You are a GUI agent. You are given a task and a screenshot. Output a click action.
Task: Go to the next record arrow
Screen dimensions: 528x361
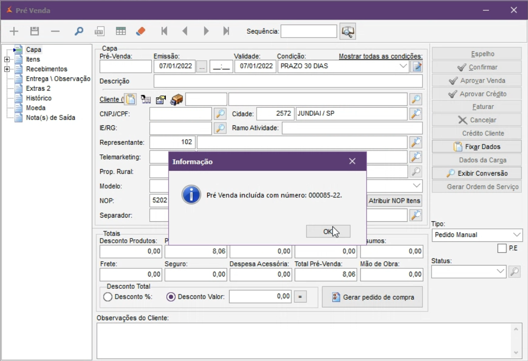click(x=206, y=31)
